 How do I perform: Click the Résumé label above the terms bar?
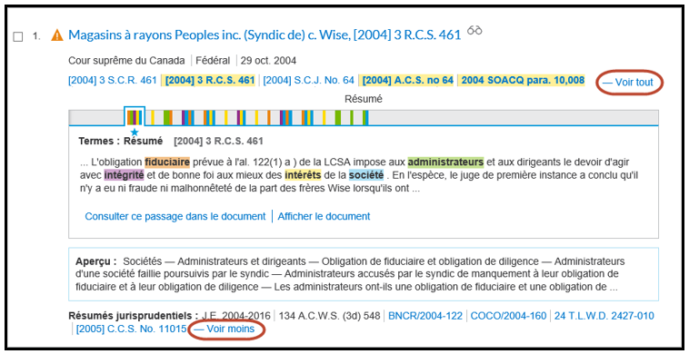pos(364,100)
